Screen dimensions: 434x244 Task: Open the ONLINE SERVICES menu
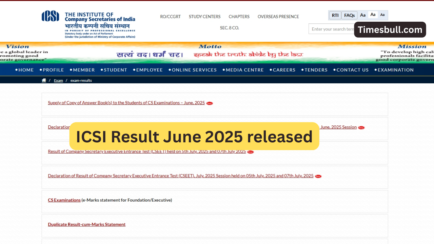[194, 70]
